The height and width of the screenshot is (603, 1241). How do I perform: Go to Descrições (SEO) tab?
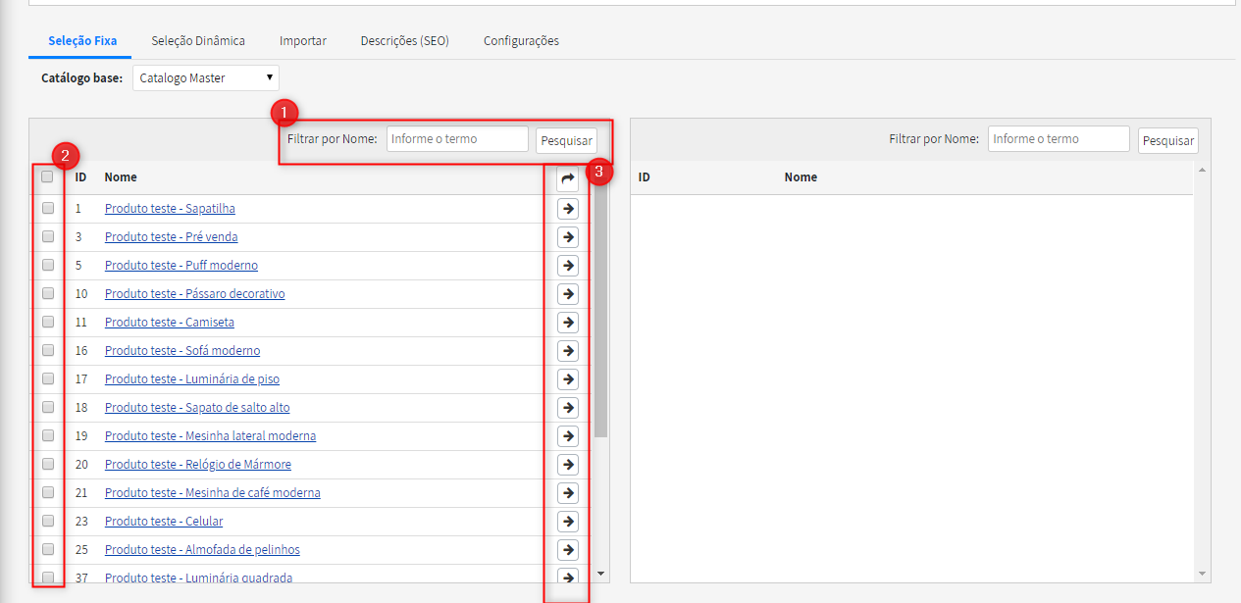405,41
